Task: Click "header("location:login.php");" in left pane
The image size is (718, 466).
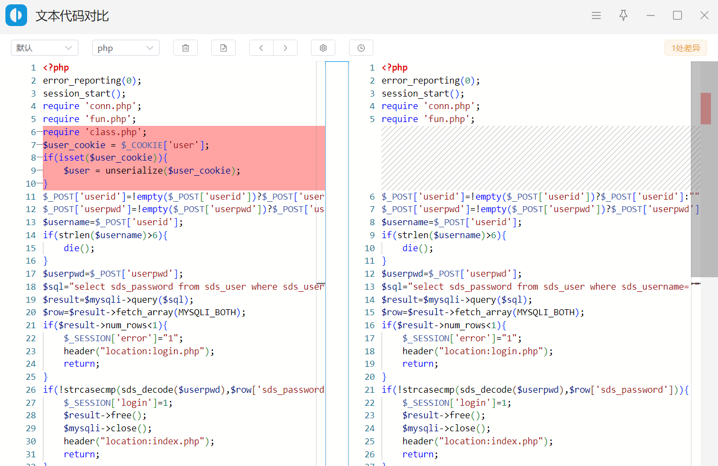Action: click(139, 351)
